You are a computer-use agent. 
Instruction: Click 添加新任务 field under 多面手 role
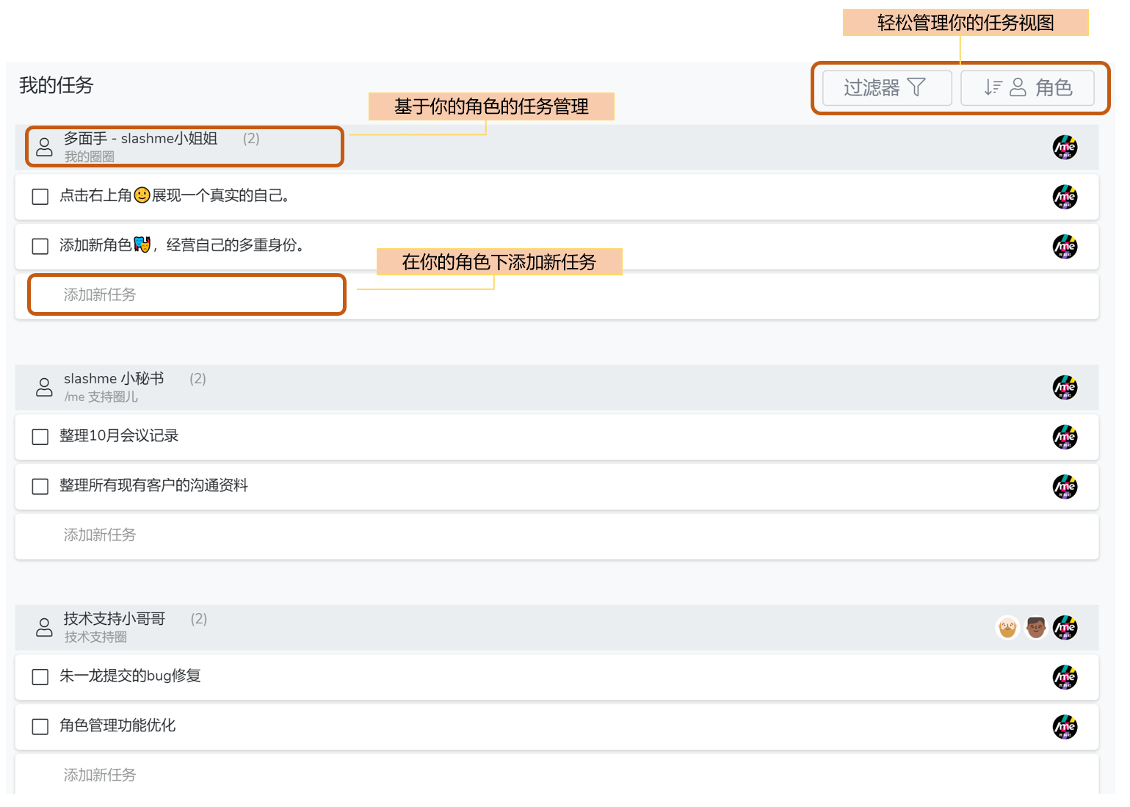click(557, 296)
